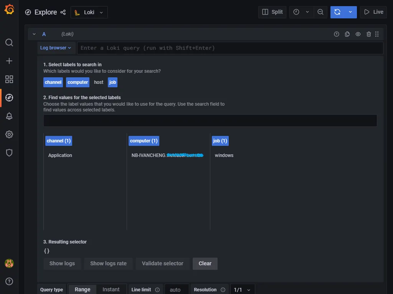Open the Resolution 1/1 dropdown
393x294 pixels.
coord(243,289)
